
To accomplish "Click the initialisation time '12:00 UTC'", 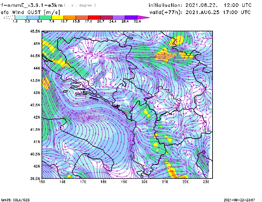I will (238, 5).
